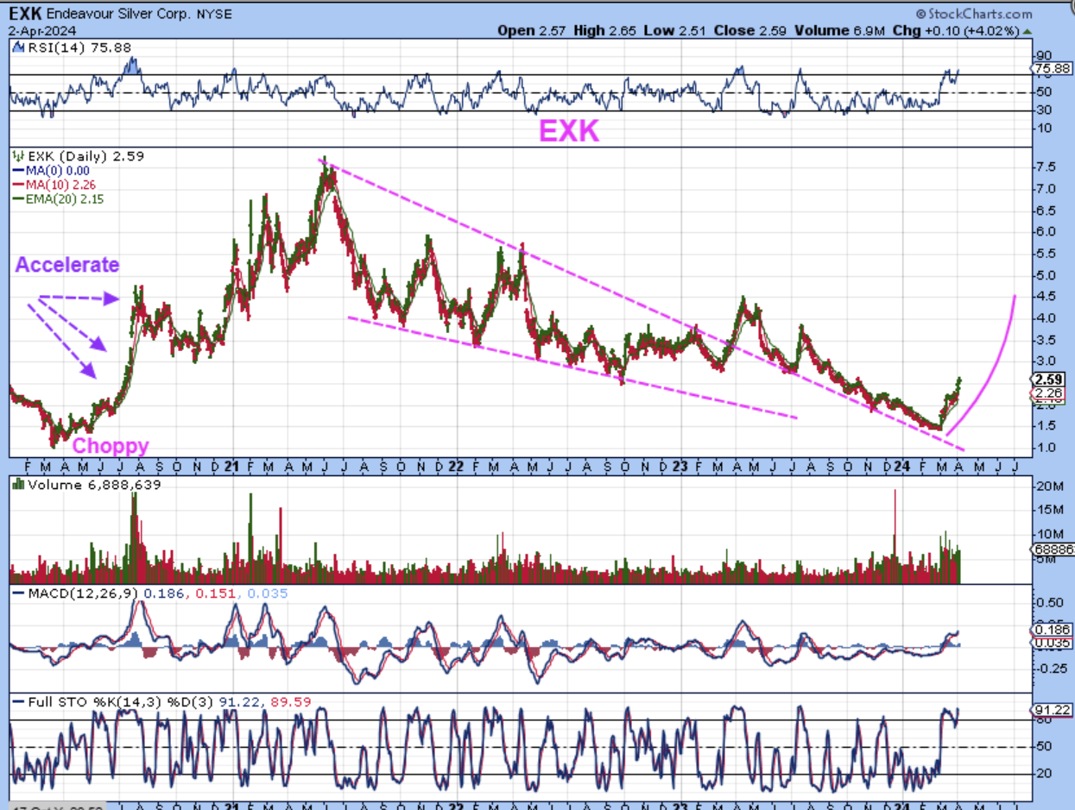This screenshot has height=810, width=1075.
Task: Click the up arrow after Chg +0.10 (+4.02%)
Action: click(1027, 30)
